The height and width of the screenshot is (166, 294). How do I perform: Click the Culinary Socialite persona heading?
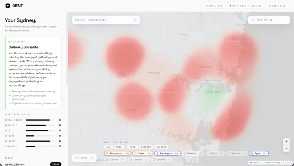[23, 47]
